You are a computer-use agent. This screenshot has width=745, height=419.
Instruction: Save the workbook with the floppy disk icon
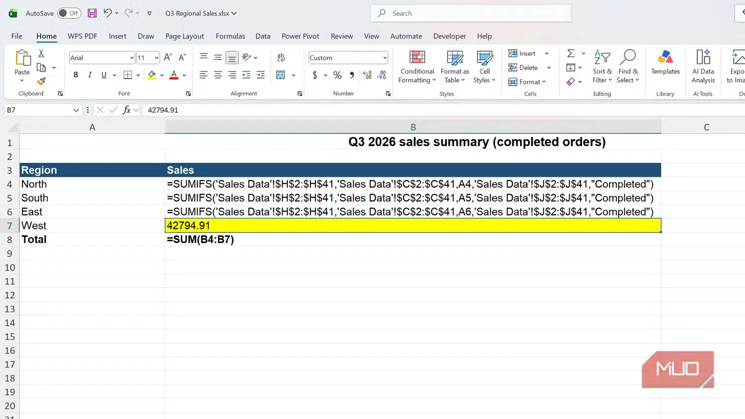(92, 13)
